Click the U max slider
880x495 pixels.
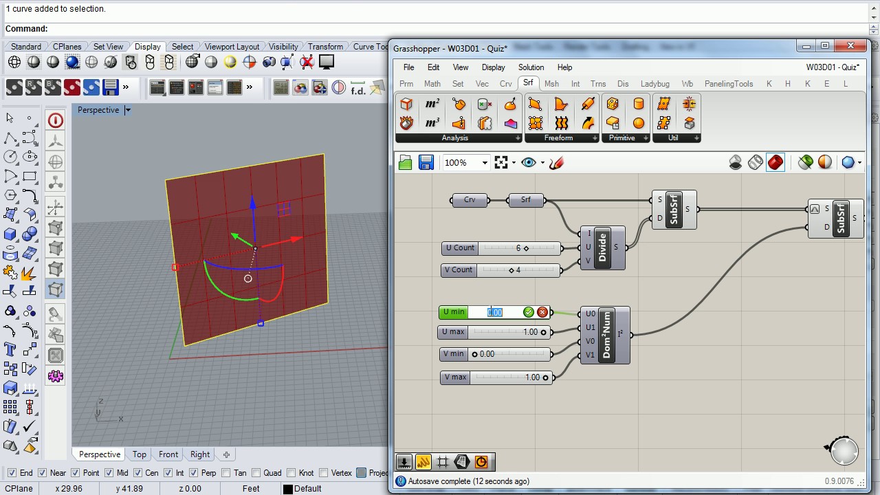494,332
